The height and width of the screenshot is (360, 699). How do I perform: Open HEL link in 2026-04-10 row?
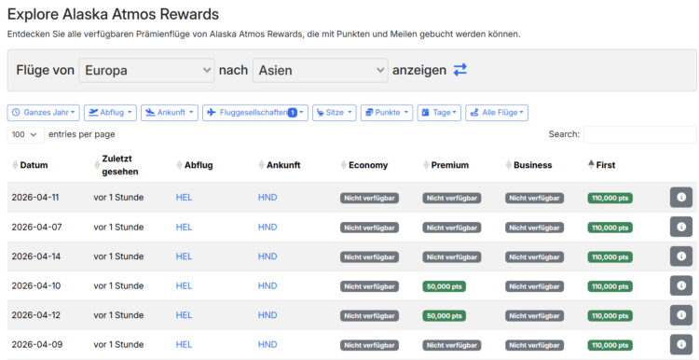point(184,286)
